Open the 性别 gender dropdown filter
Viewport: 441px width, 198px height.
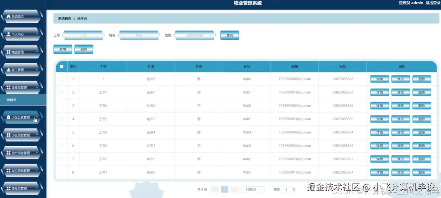point(195,35)
